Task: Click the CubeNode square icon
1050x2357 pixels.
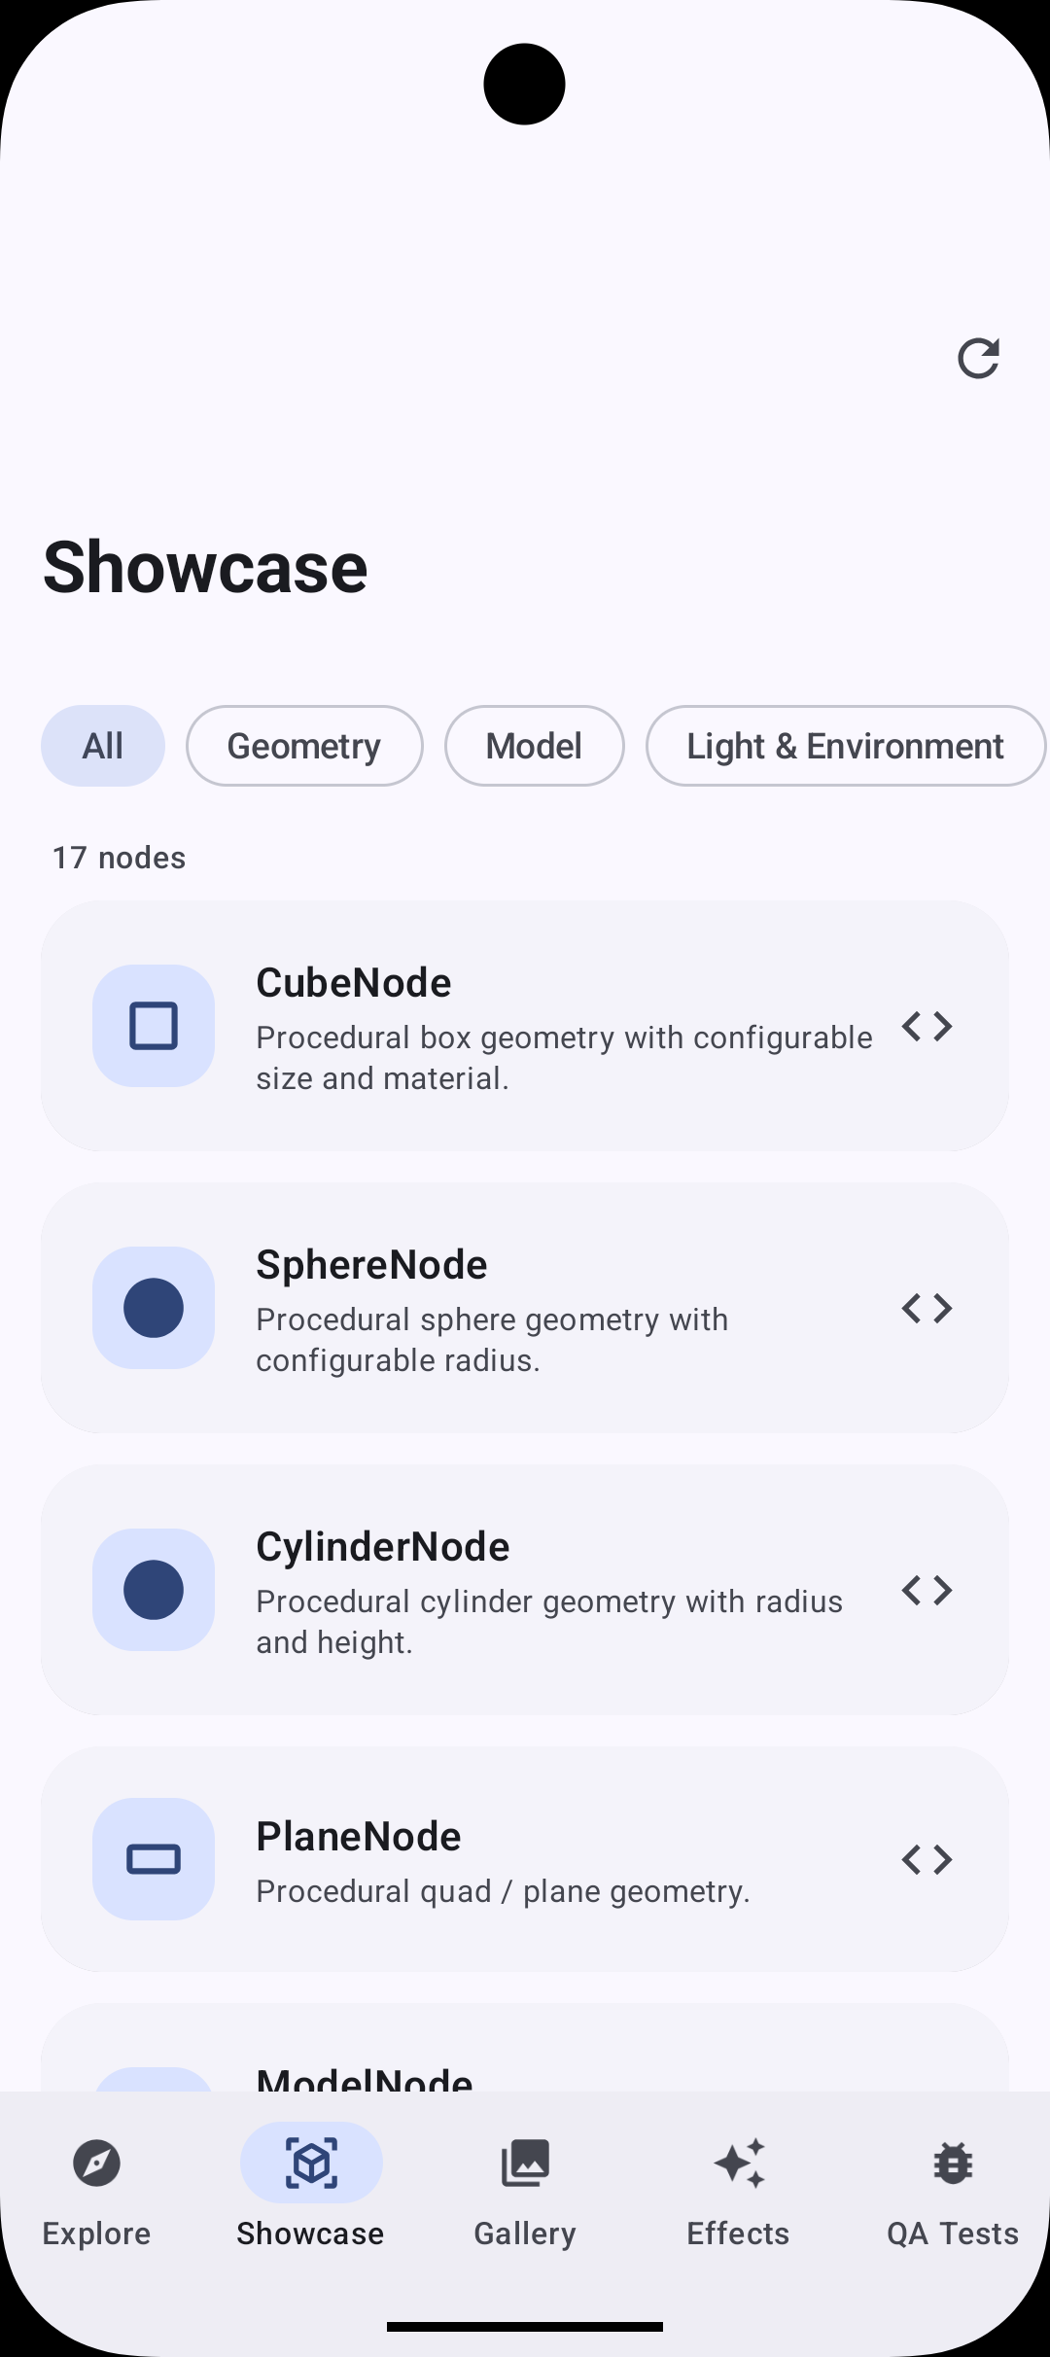Action: 154,1026
